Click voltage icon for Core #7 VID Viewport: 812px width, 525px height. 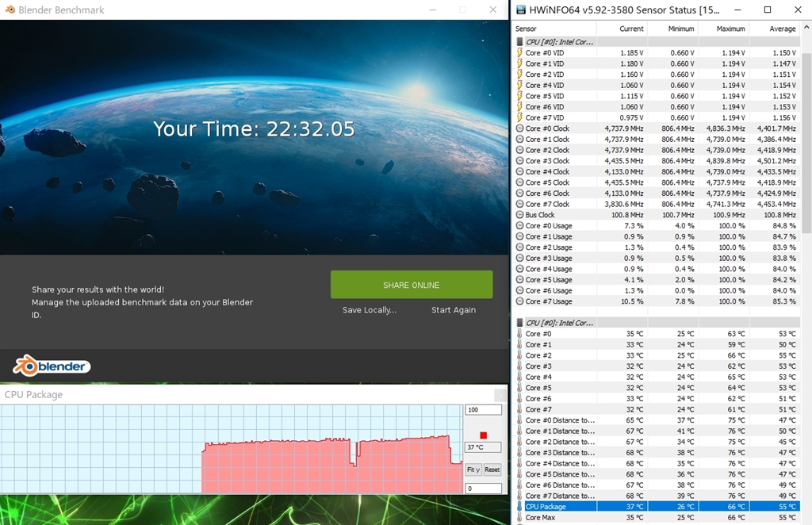[x=519, y=117]
